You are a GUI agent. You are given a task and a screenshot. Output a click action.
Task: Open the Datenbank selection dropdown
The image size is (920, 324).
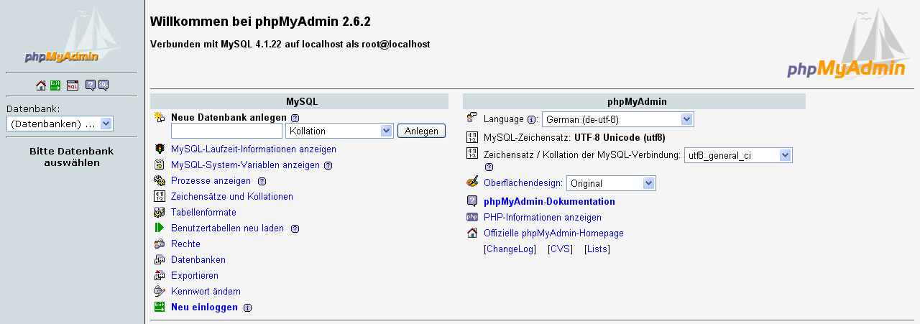(x=60, y=124)
